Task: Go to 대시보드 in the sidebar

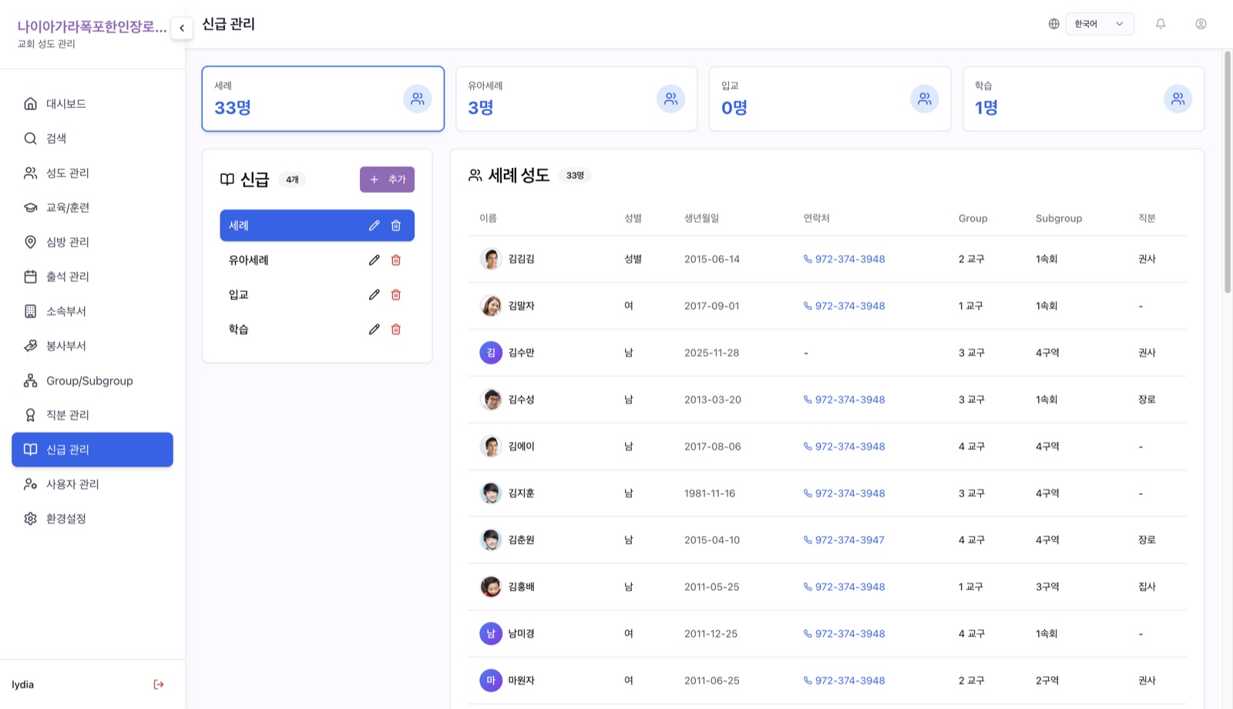Action: [92, 103]
